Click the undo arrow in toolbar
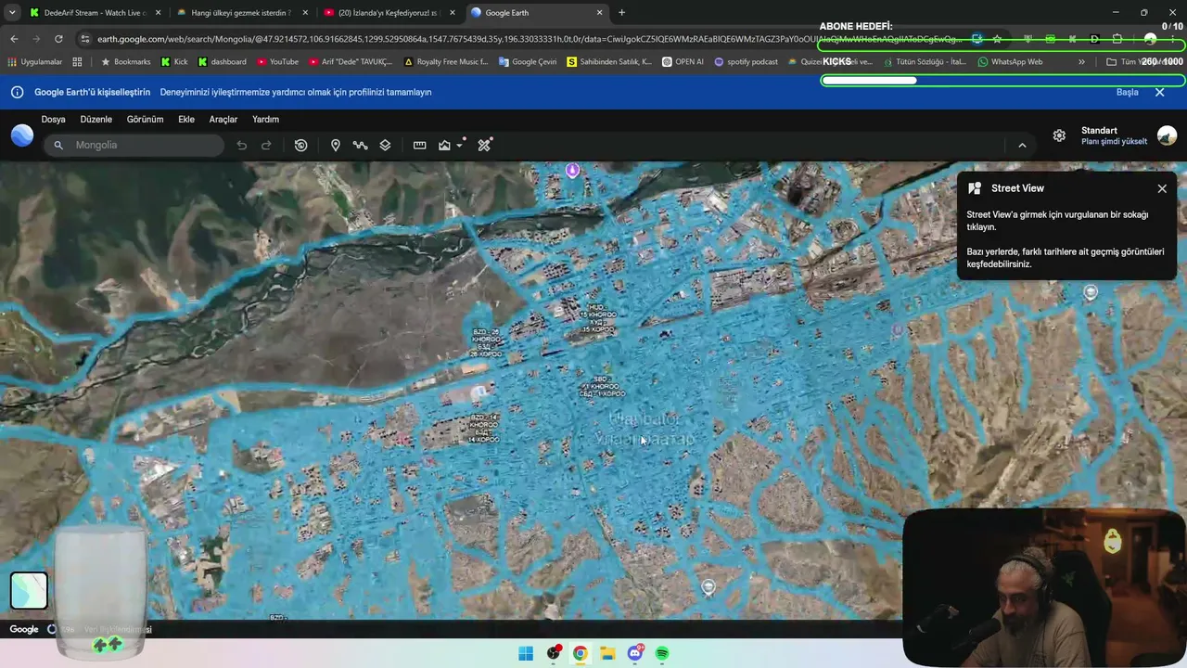The image size is (1187, 668). click(x=242, y=145)
